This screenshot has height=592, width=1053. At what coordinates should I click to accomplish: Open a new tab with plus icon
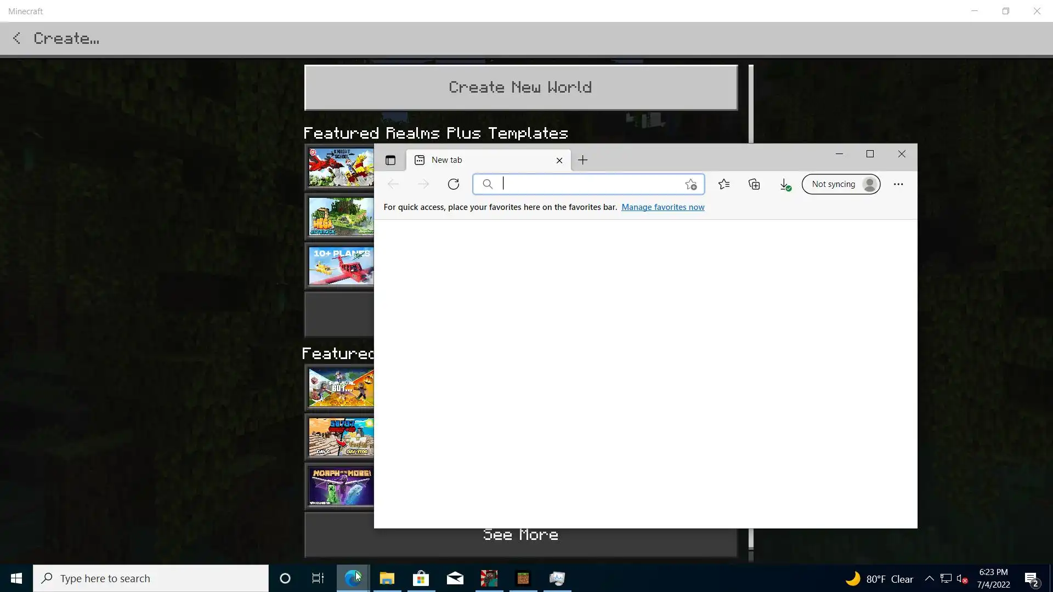tap(582, 160)
